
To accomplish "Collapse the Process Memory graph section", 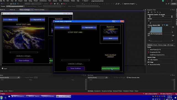I will click(147, 25).
